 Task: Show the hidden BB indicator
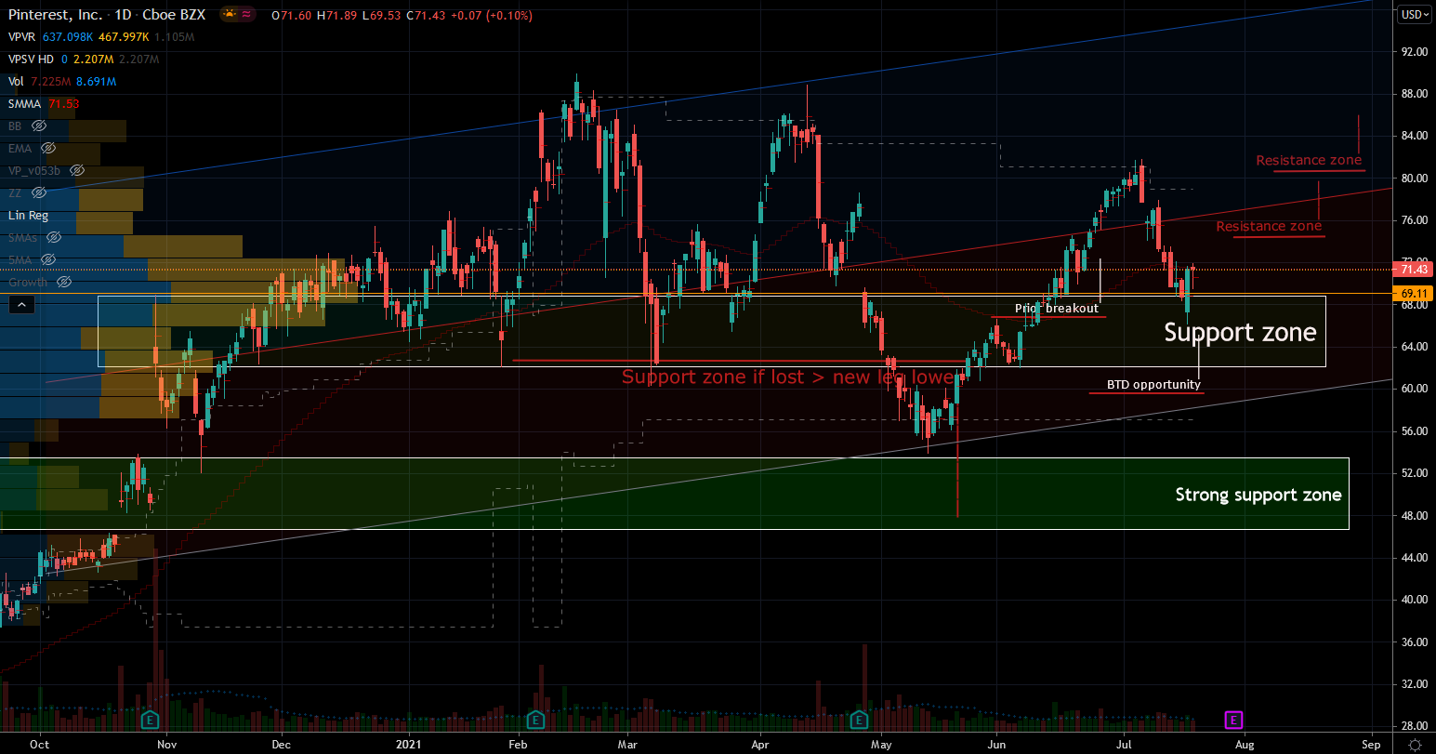39,126
